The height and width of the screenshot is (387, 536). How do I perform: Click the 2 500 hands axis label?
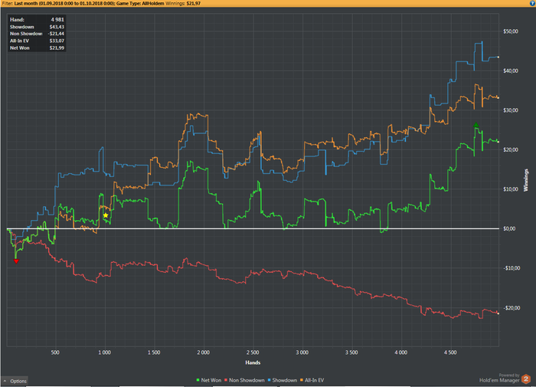[x=253, y=353]
